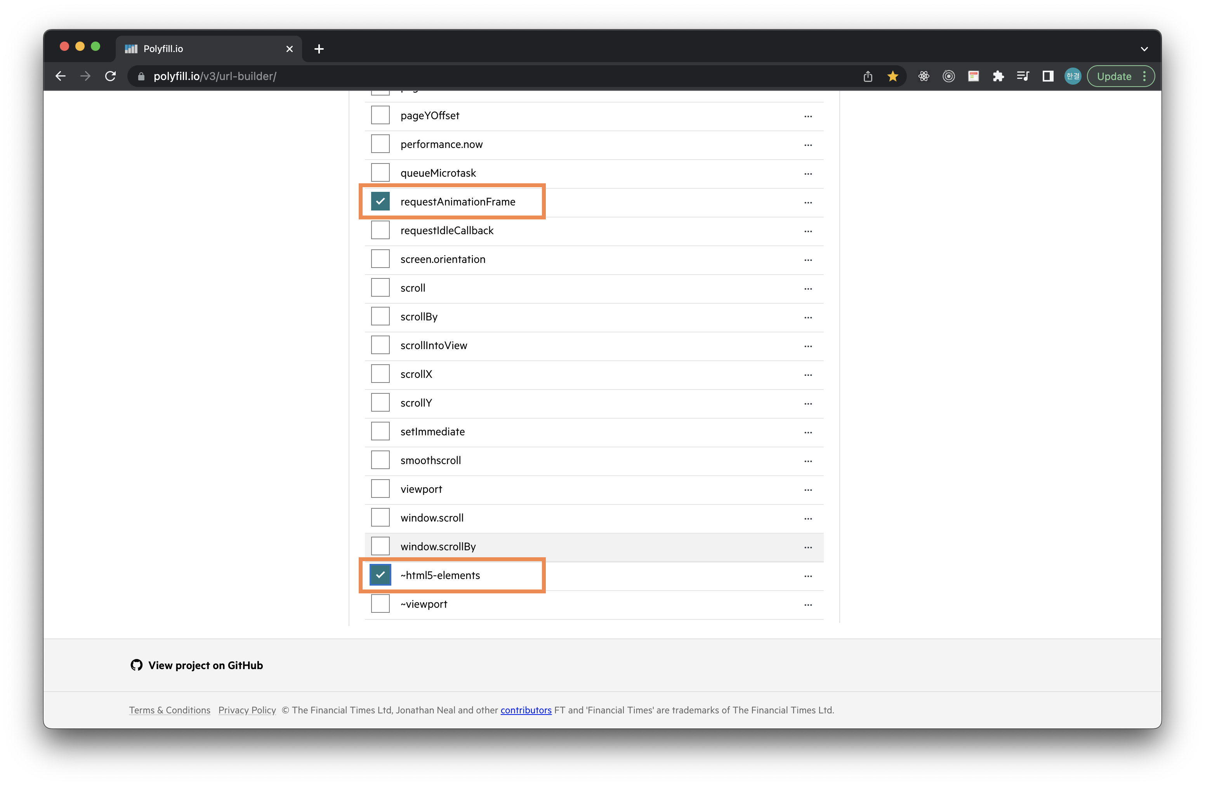Open tab search chevron dropdown

[1144, 49]
